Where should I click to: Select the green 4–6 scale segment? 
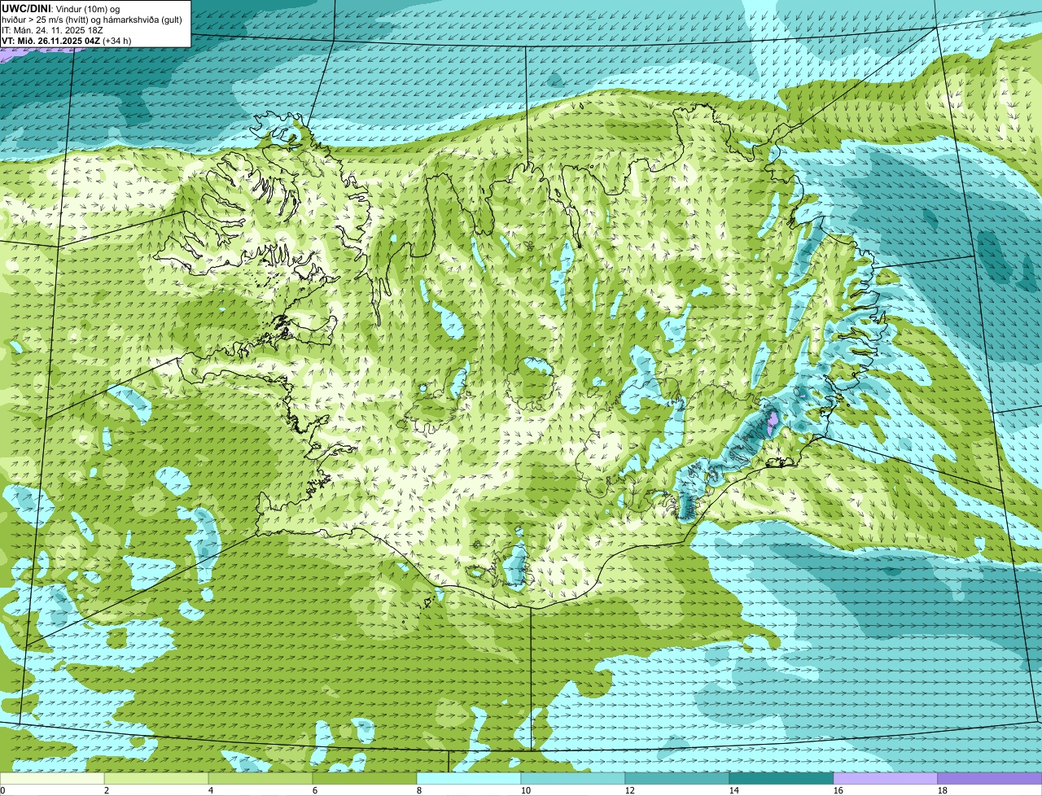(260, 779)
